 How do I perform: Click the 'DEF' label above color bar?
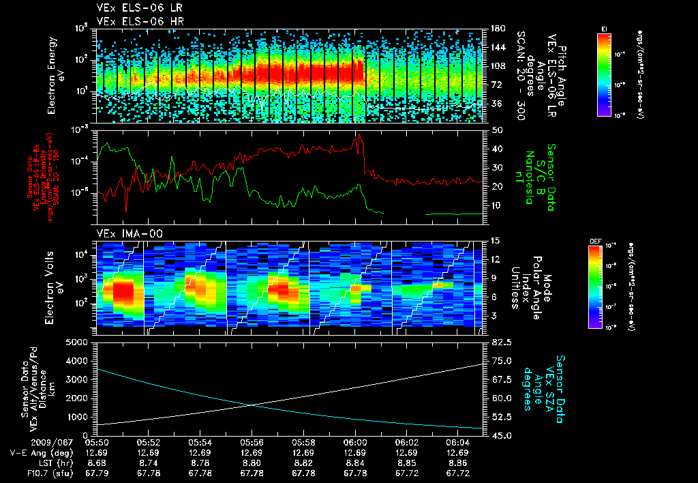coord(595,241)
